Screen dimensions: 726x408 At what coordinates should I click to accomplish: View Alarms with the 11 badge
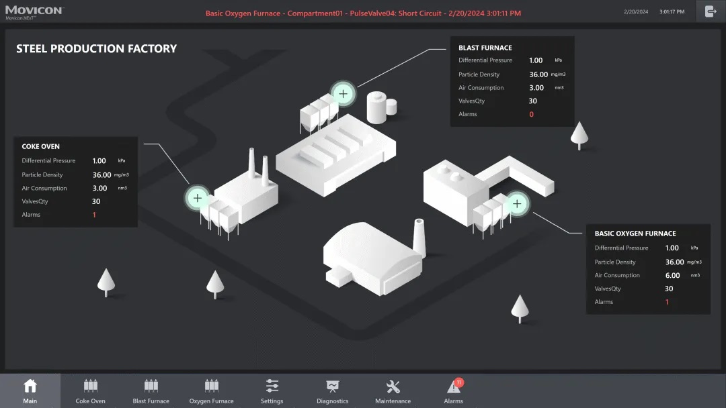point(454,391)
